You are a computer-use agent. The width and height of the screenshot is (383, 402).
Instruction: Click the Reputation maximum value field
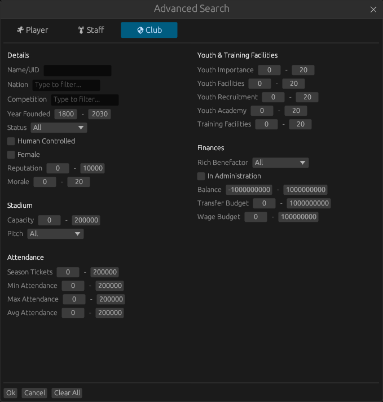click(x=92, y=168)
